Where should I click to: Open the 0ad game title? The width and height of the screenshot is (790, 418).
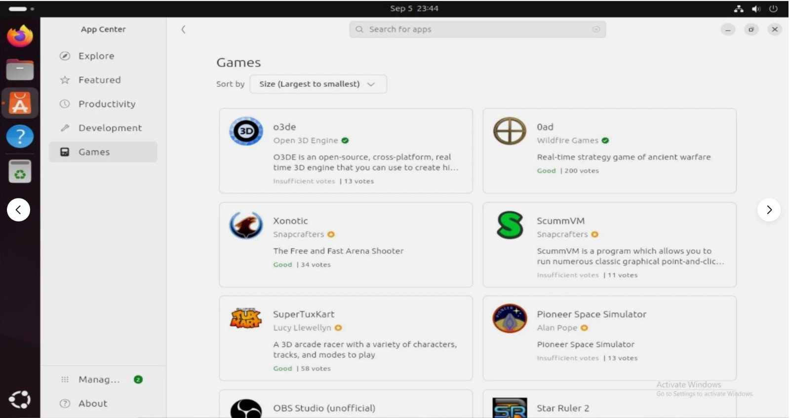click(545, 127)
